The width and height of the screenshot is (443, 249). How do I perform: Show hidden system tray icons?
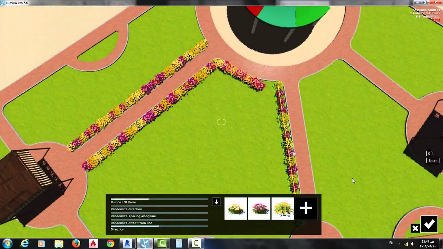[399, 243]
